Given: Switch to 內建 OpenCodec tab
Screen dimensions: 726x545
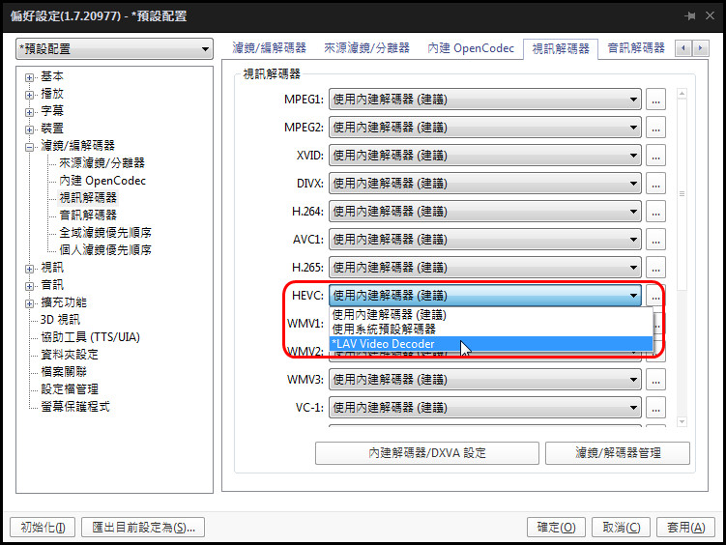Looking at the screenshot, I should click(471, 48).
